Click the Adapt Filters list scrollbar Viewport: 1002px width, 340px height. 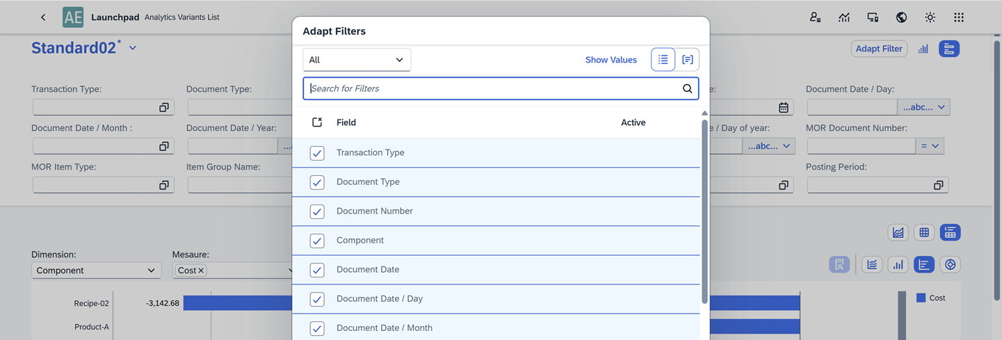pyautogui.click(x=704, y=211)
